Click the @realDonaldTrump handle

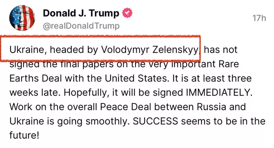[x=81, y=26]
